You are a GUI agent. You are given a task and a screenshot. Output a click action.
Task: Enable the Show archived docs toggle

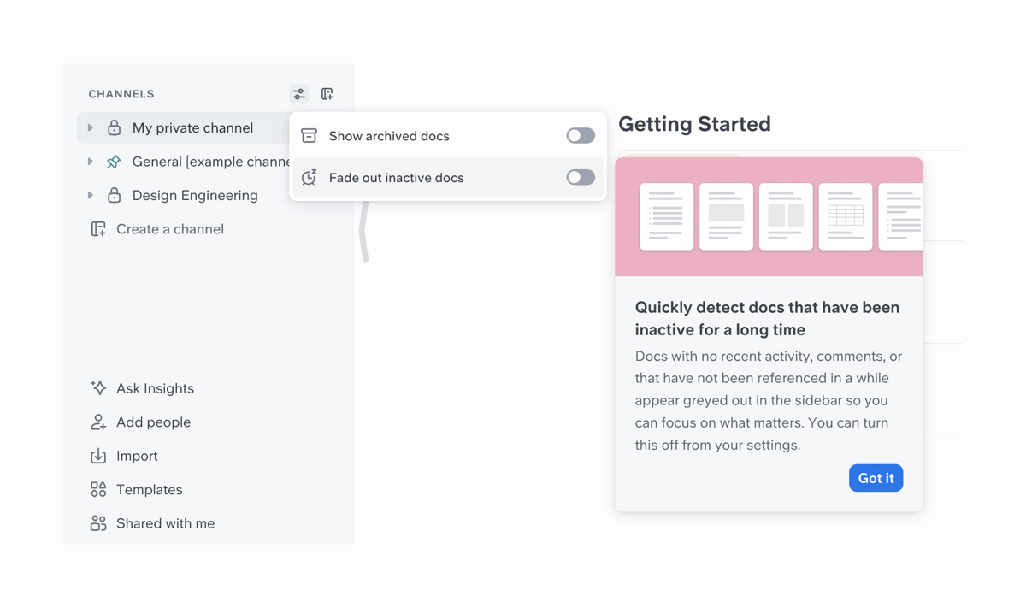point(580,135)
